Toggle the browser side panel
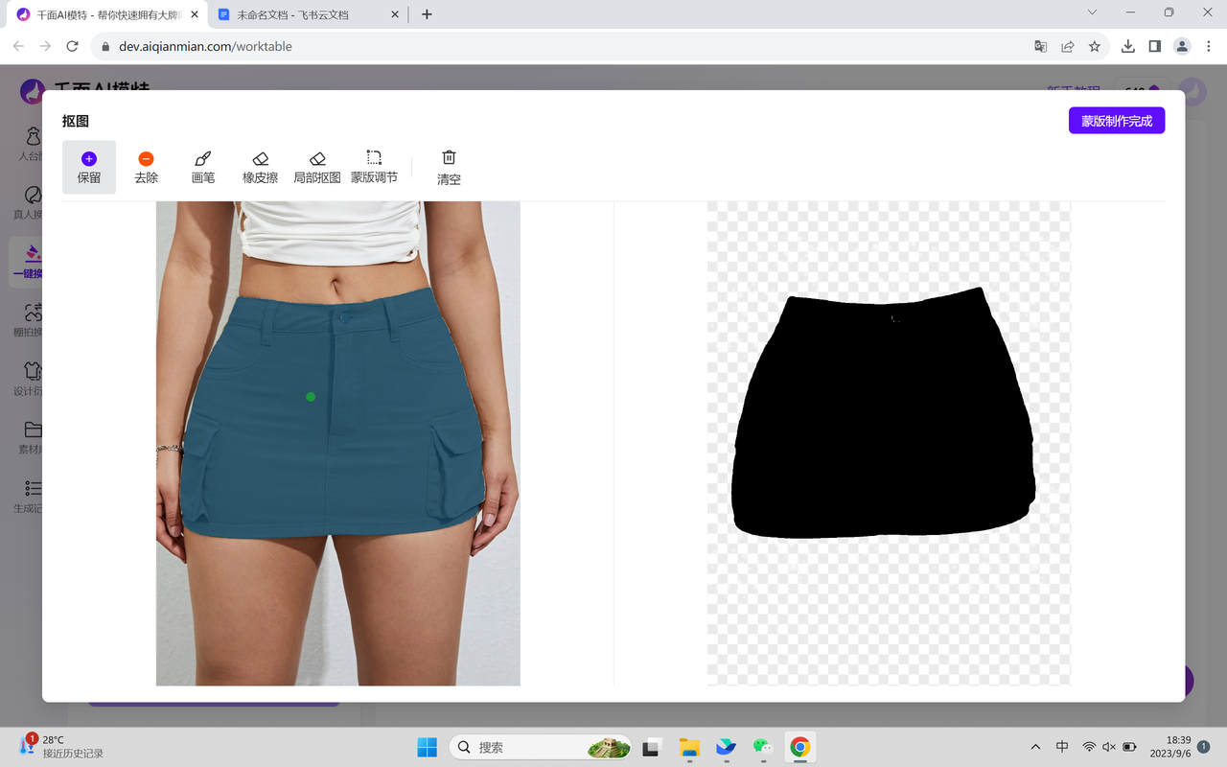1227x767 pixels. [1155, 46]
